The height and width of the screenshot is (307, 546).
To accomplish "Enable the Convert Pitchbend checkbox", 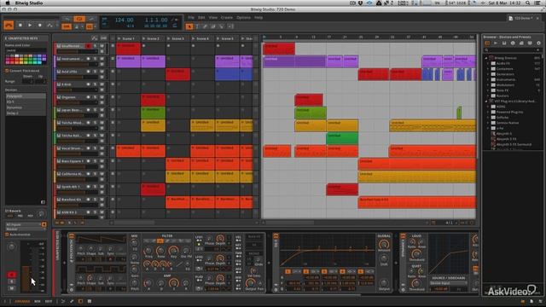I will 7,71.
